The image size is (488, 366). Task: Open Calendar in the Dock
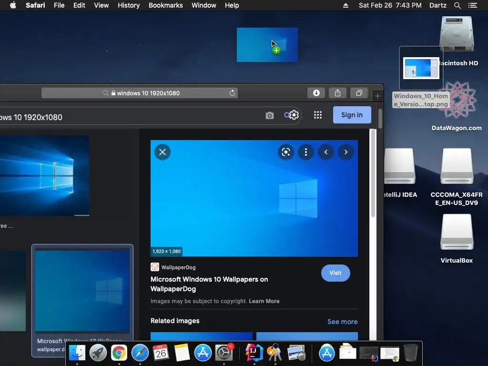[x=161, y=353]
